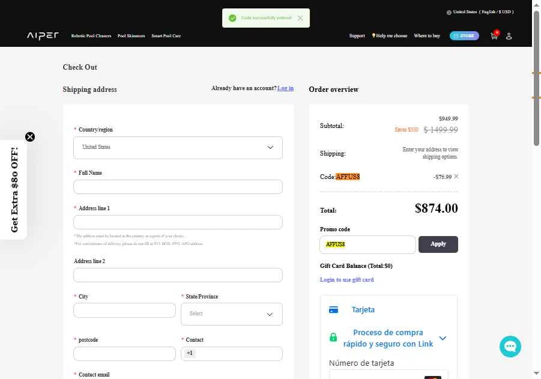Open the live chat bubble

coord(510,346)
